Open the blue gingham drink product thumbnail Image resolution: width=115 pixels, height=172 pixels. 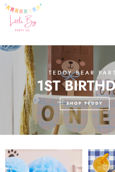click(101, 161)
